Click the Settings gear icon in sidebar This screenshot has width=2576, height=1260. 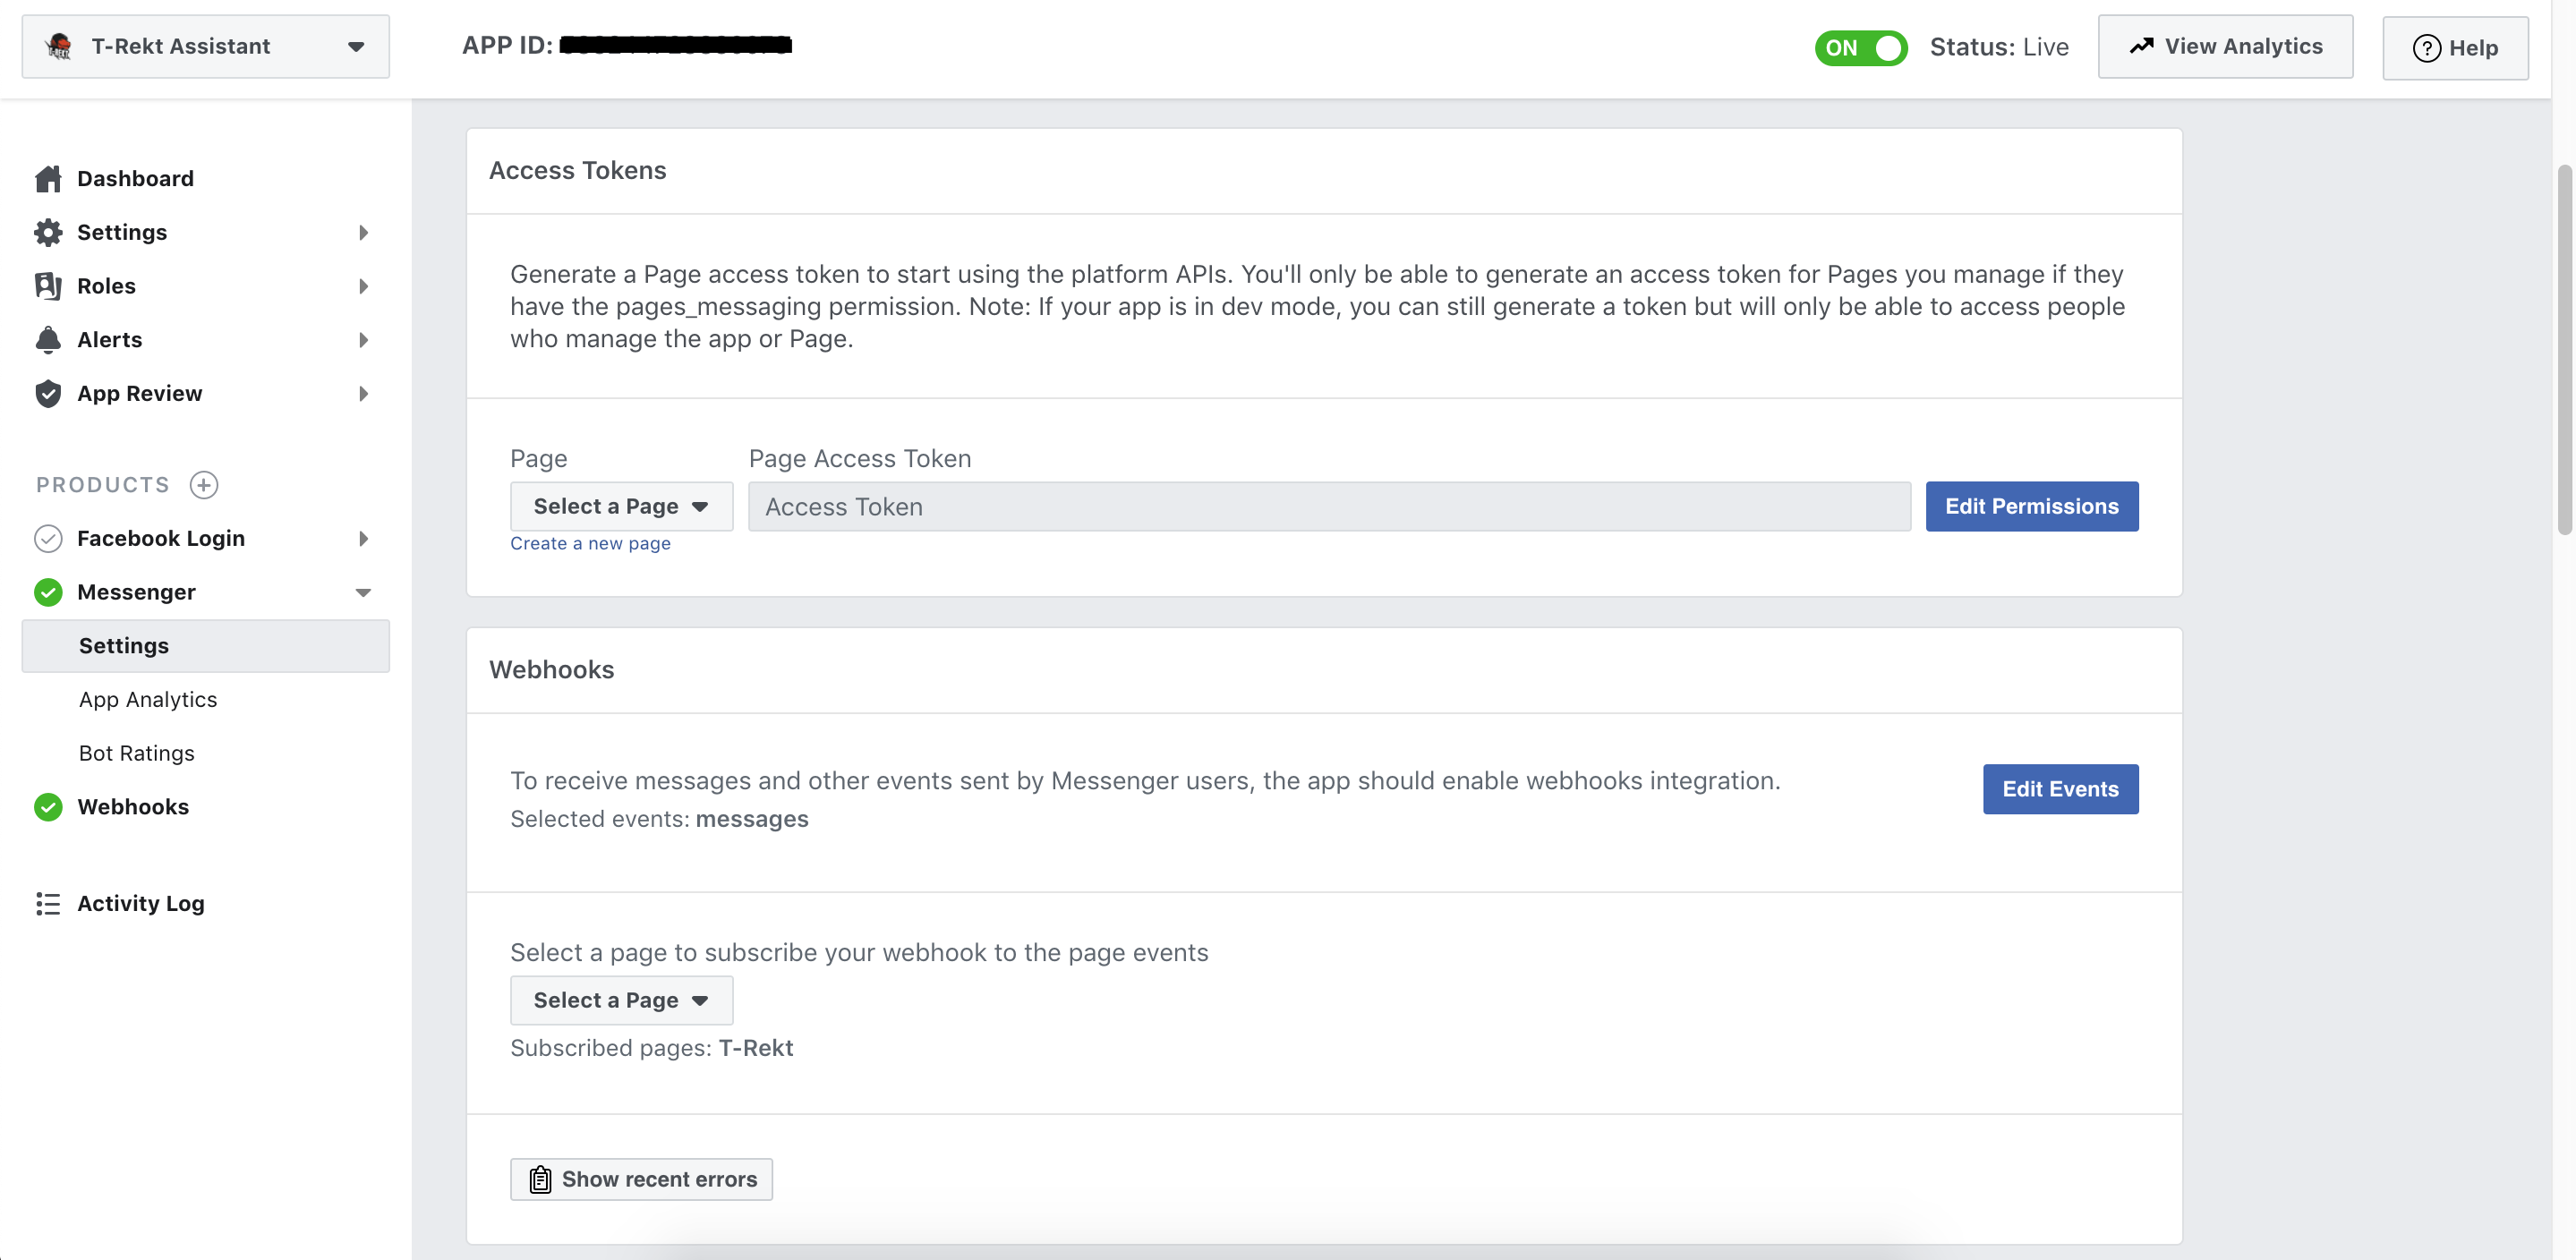coord(48,232)
